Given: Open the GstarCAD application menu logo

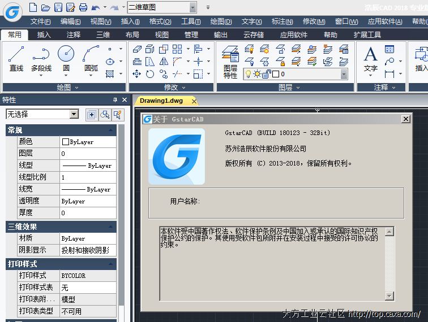Looking at the screenshot, I should coord(12,12).
